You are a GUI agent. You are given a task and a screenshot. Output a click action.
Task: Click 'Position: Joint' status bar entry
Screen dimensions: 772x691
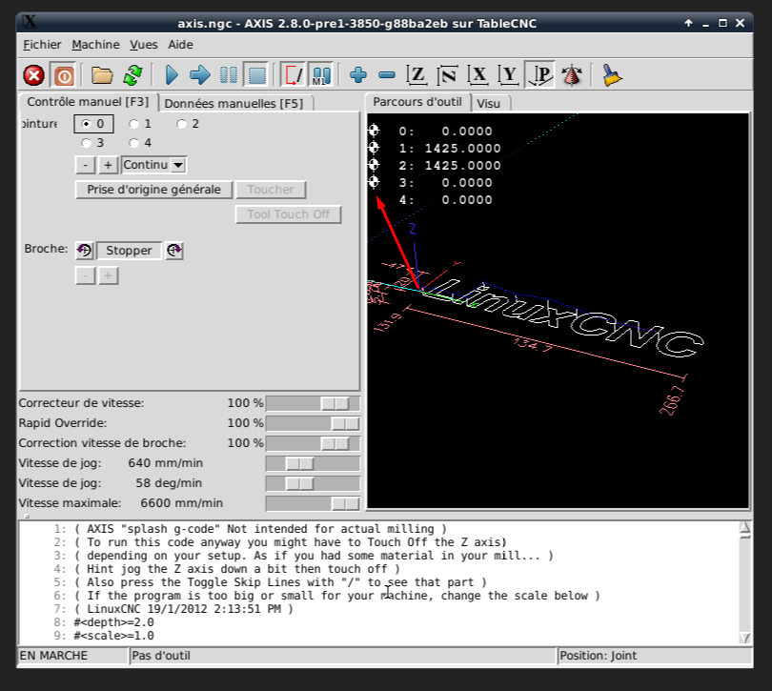655,656
